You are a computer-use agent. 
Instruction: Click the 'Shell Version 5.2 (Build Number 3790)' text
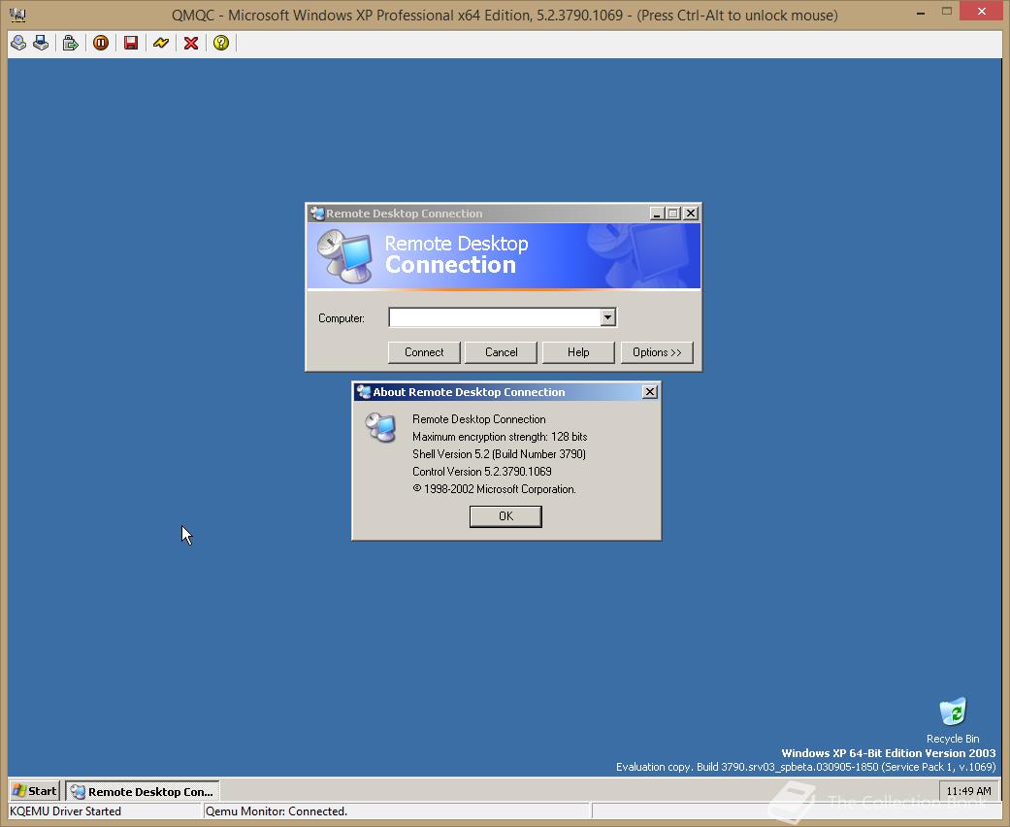point(500,454)
